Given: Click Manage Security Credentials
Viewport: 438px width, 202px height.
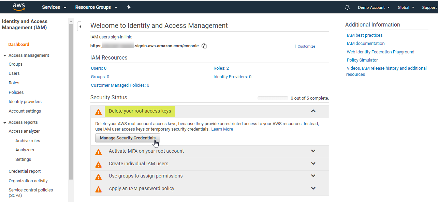Looking at the screenshot, I should (128, 138).
